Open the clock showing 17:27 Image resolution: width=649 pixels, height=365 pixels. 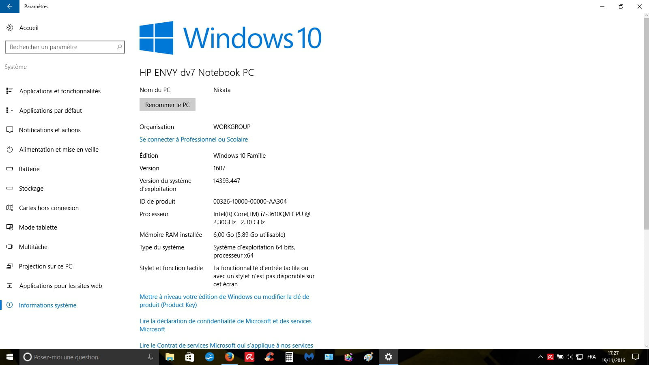(613, 357)
